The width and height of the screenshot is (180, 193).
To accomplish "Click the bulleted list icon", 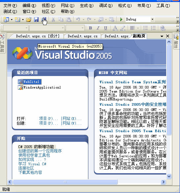I will pos(146,28).
